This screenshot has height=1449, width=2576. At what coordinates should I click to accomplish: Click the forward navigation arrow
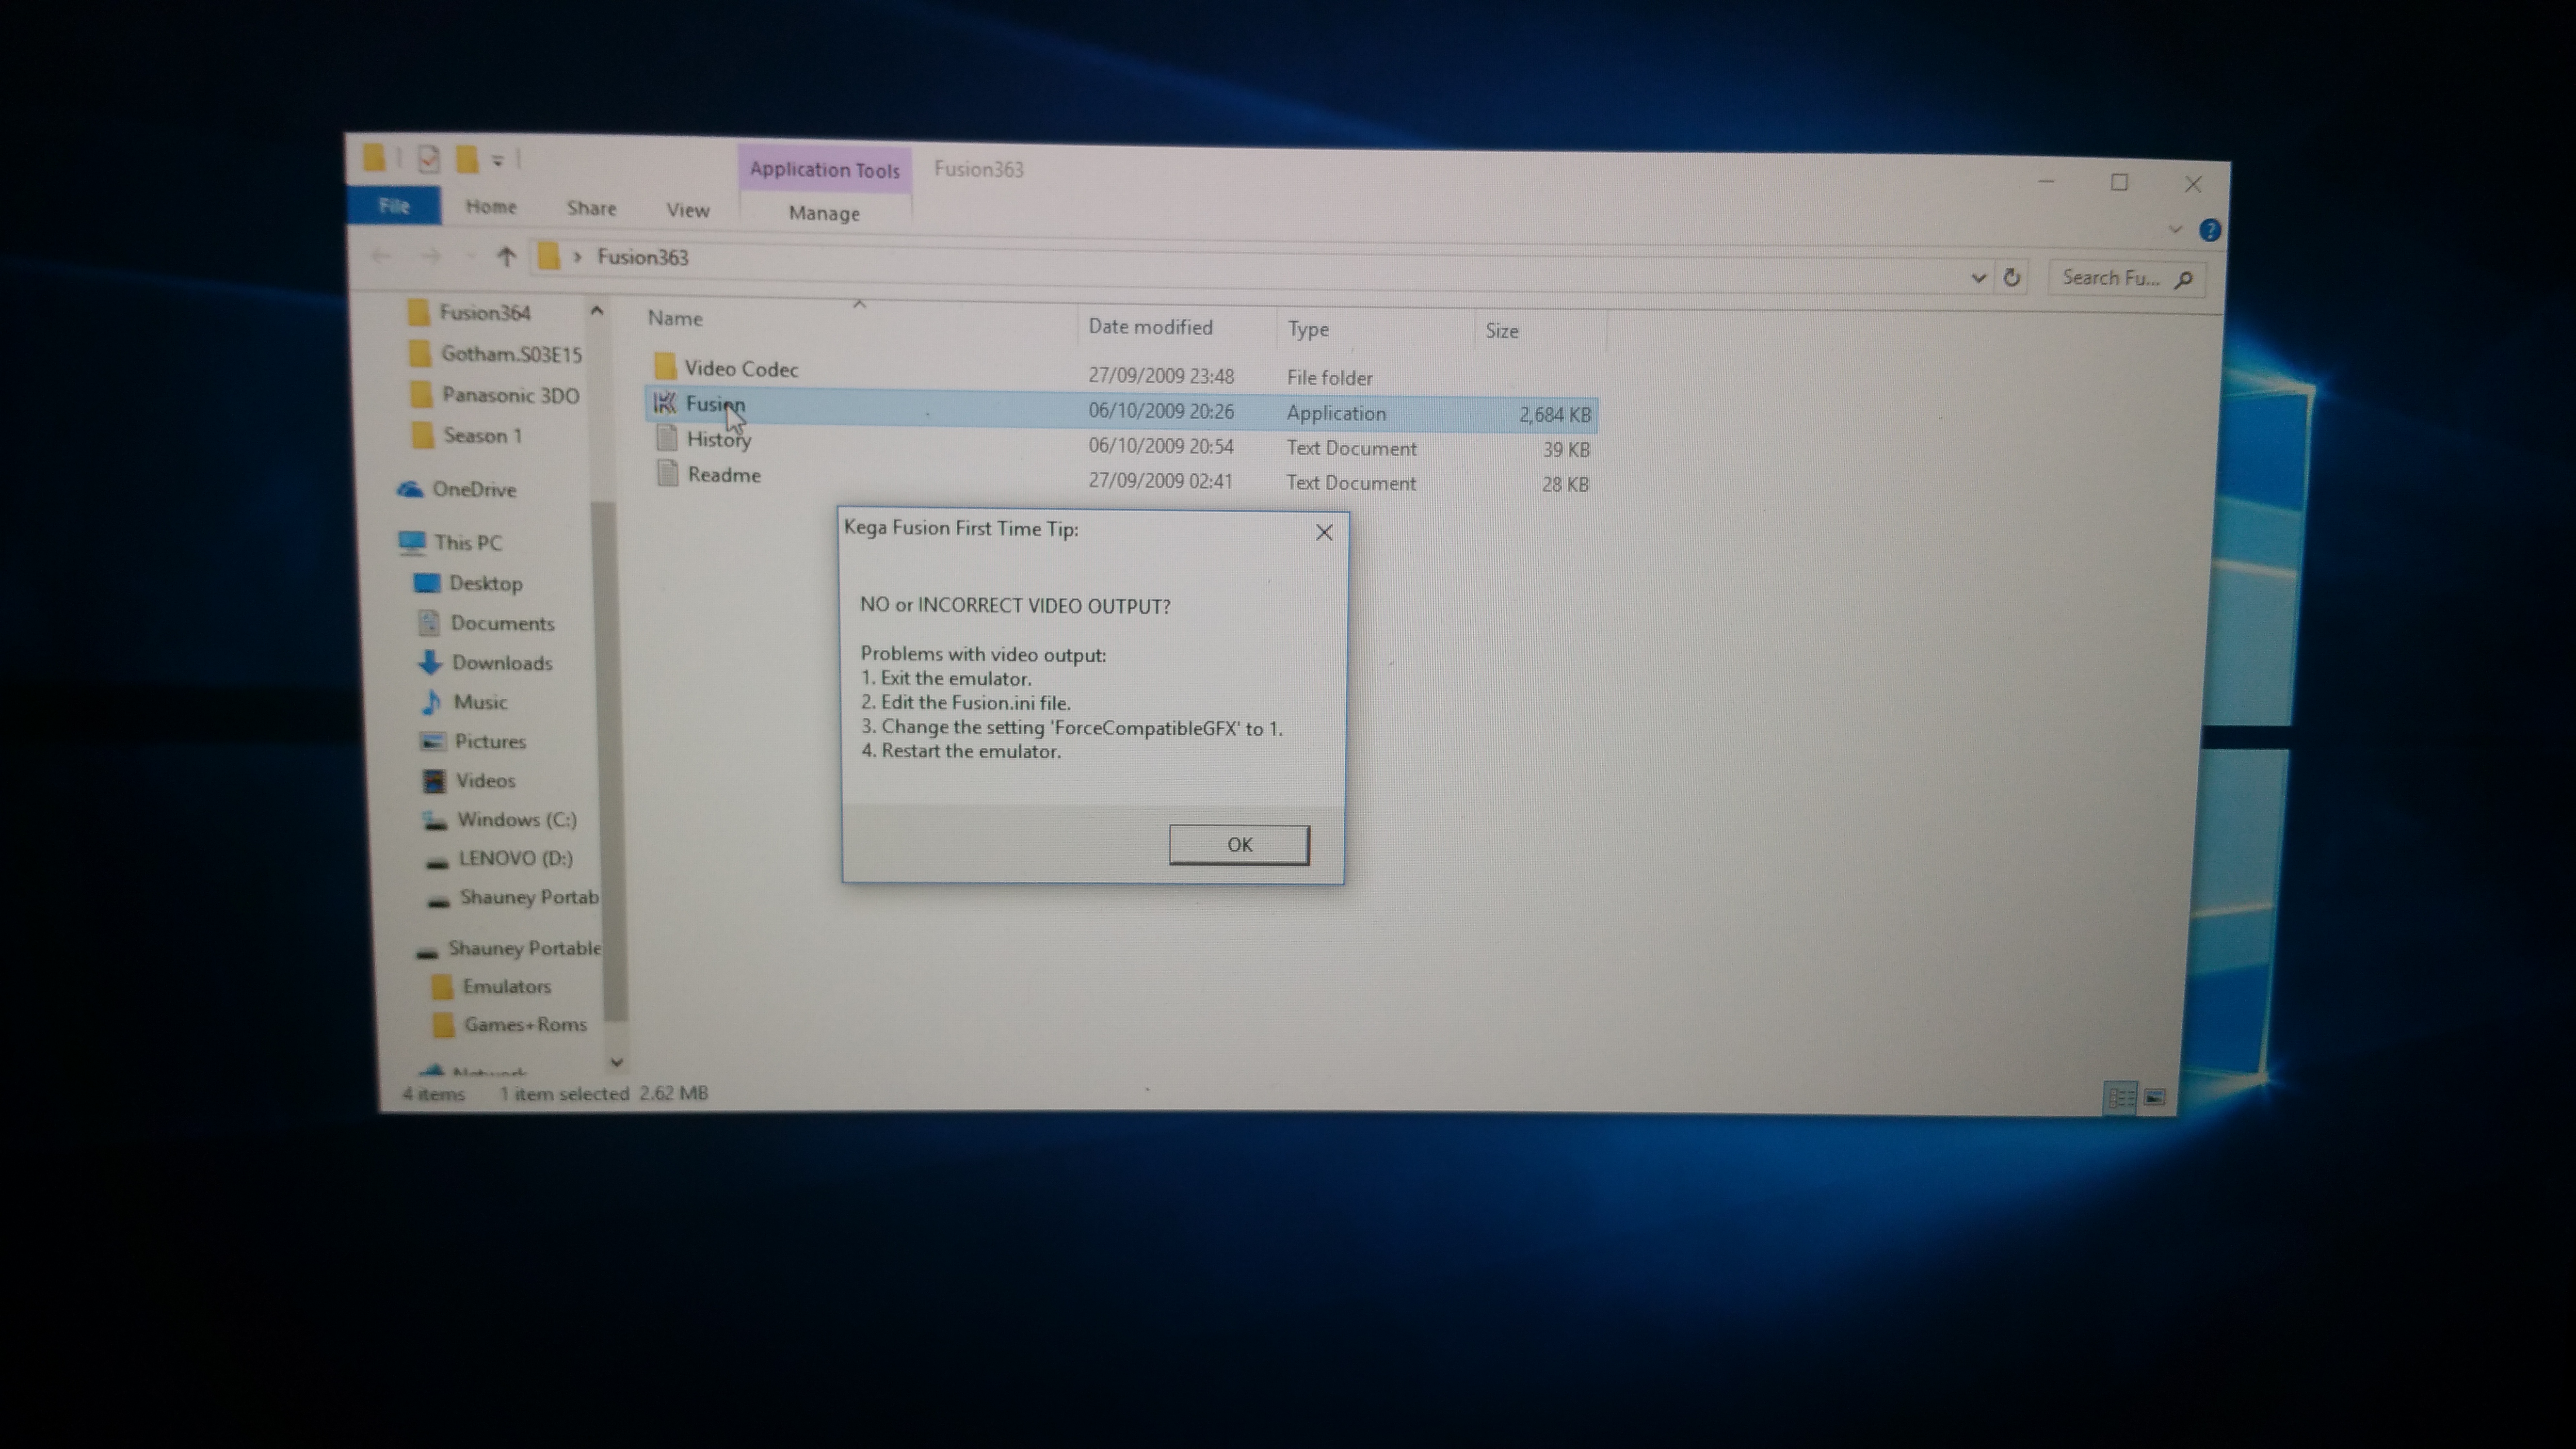pyautogui.click(x=431, y=257)
